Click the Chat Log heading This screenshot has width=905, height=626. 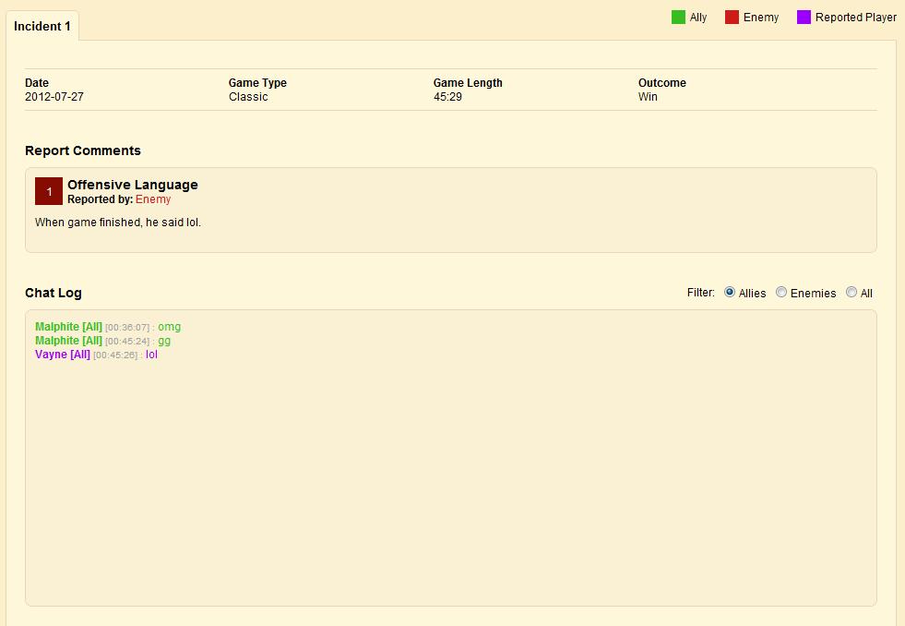[x=54, y=293]
